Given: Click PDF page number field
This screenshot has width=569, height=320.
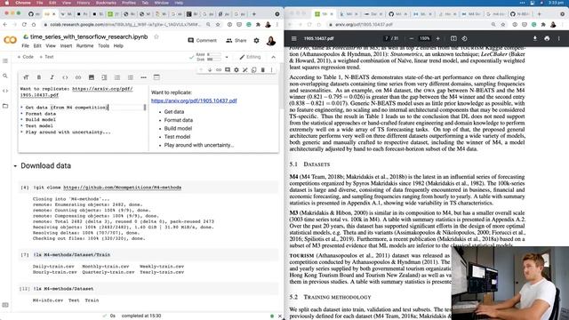Looking at the screenshot, I should 387,38.
